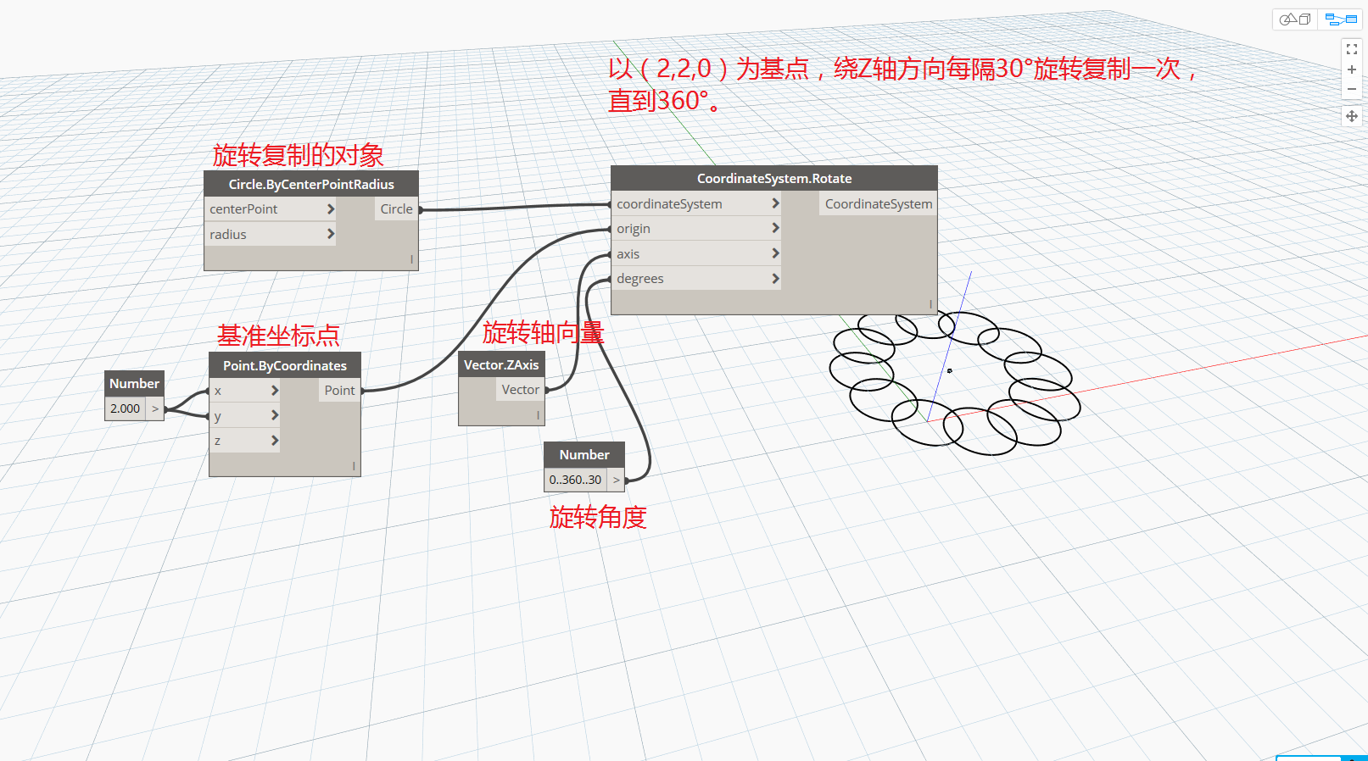The height and width of the screenshot is (761, 1368).
Task: Click output arrow of 0..360..30 node
Action: (x=616, y=480)
